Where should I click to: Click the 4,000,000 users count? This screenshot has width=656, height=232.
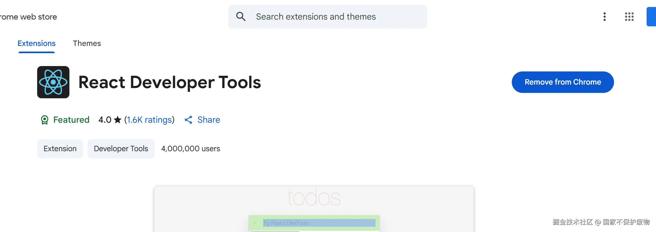point(191,149)
